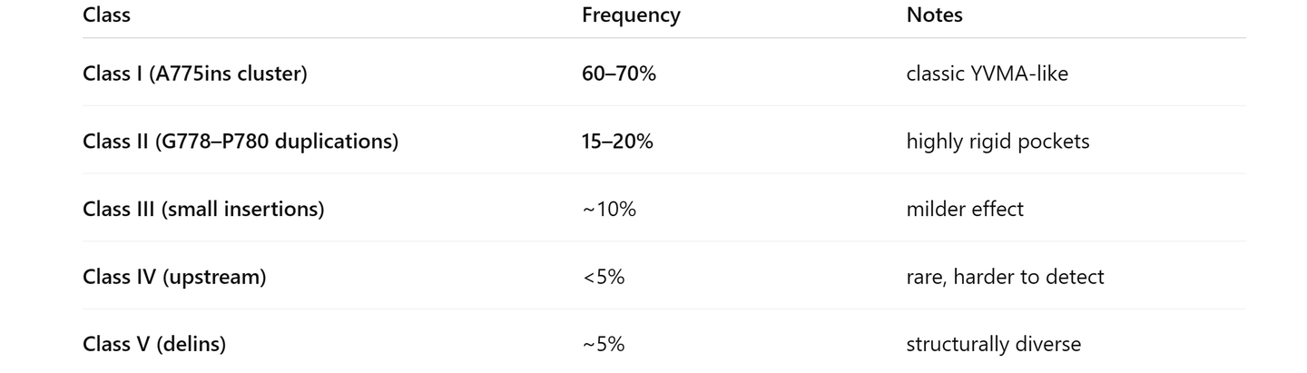Click the ~10% frequency value

609,209
